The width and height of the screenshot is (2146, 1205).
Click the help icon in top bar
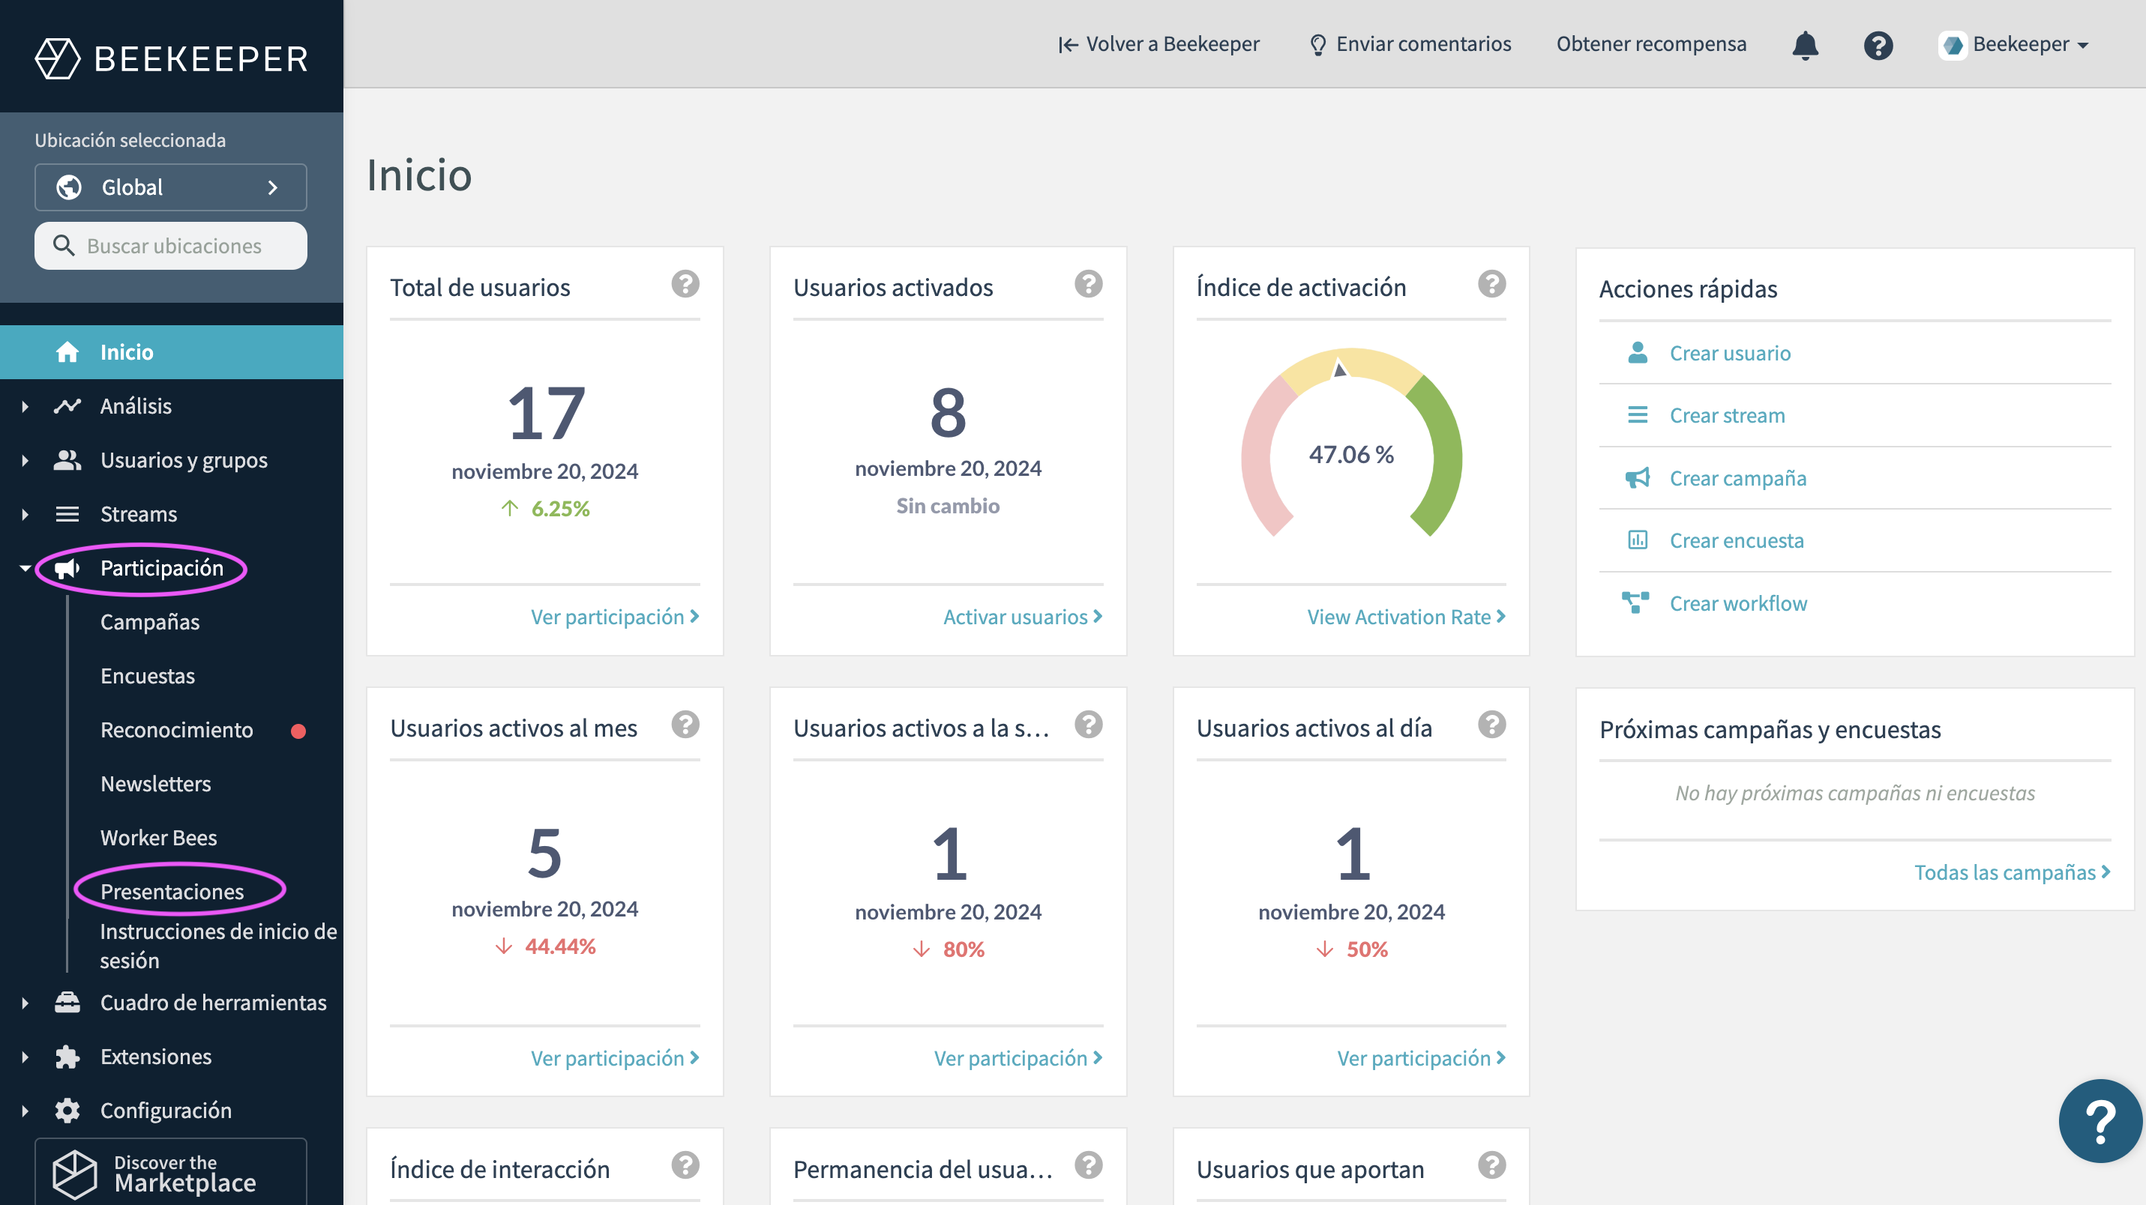pos(1878,45)
